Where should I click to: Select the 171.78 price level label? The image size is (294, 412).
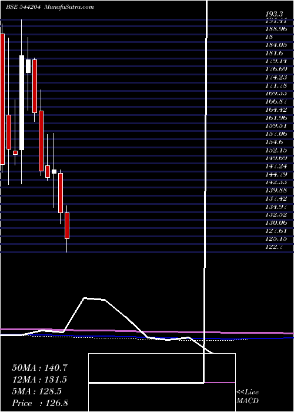tap(276, 86)
